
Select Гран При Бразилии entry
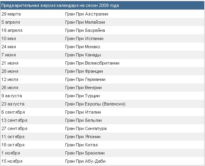click(85, 153)
